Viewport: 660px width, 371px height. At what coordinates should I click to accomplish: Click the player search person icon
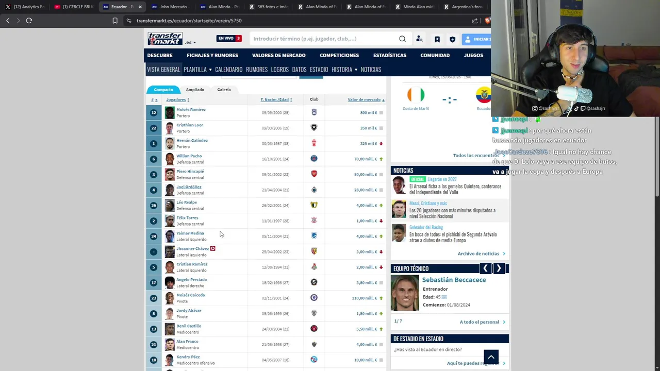(419, 39)
